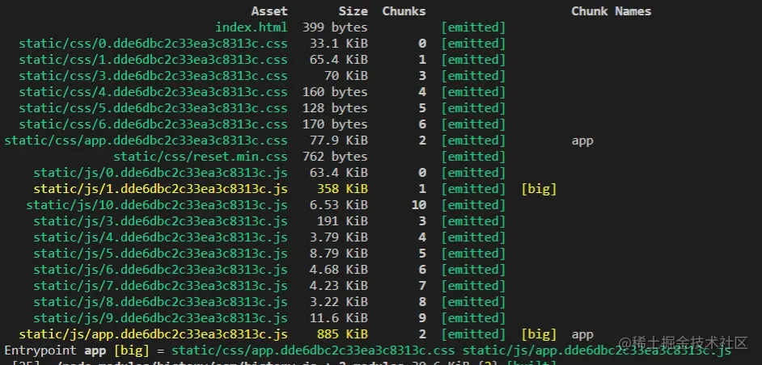Click chunk number 10 in Chunks column
Viewport: 762px width, 365px height.
coord(418,205)
